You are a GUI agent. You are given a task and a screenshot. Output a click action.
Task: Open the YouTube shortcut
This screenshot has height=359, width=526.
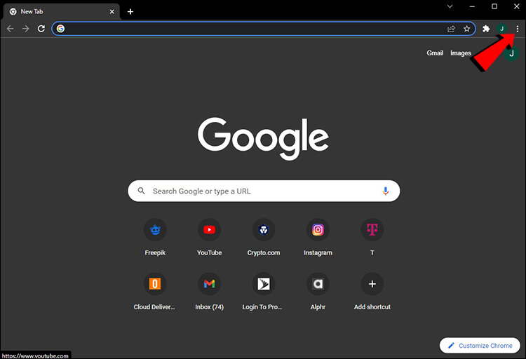click(209, 237)
